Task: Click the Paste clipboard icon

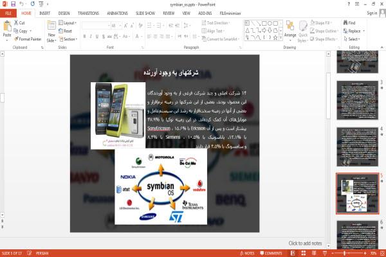Action: pyautogui.click(x=7, y=26)
